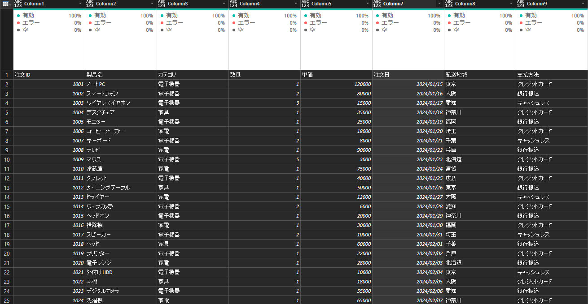Select the Column4 header name
This screenshot has height=304, width=588.
(250, 4)
